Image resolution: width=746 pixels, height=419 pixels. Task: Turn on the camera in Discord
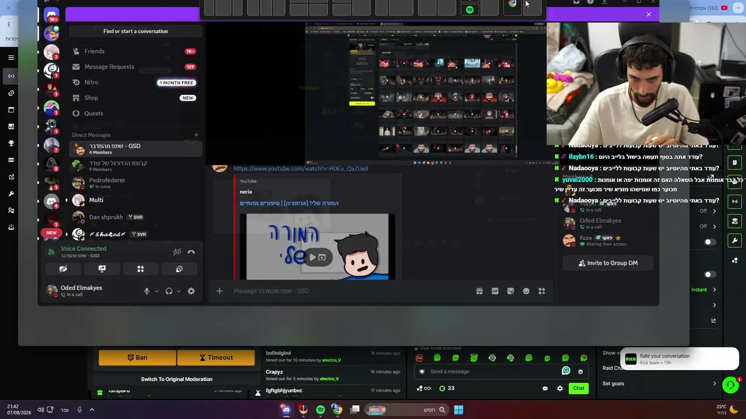tap(63, 269)
